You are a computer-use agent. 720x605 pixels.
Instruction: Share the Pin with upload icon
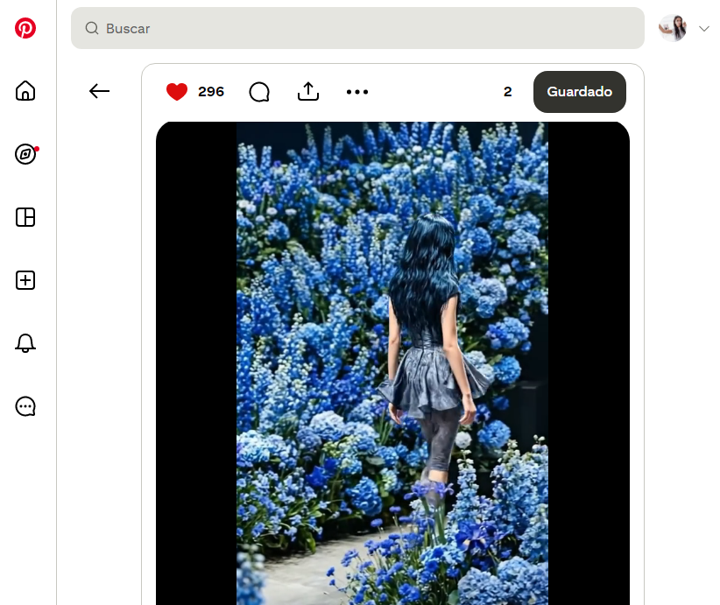click(308, 91)
